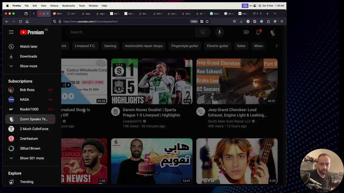This screenshot has height=193, width=344.
Task: Go to the NASA subscription channel
Action: coord(24,99)
